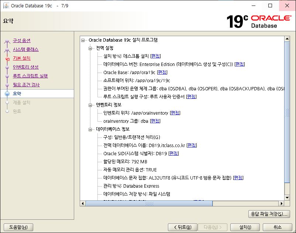Select the 소프트웨어 위치: /app/ora19c/19c row
Image resolution: width=296 pixels, height=233 pixels.
[x=137, y=80]
